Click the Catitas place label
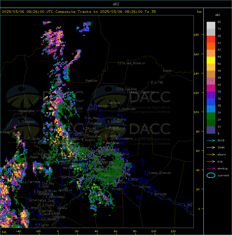The image size is (232, 235). coord(145,187)
